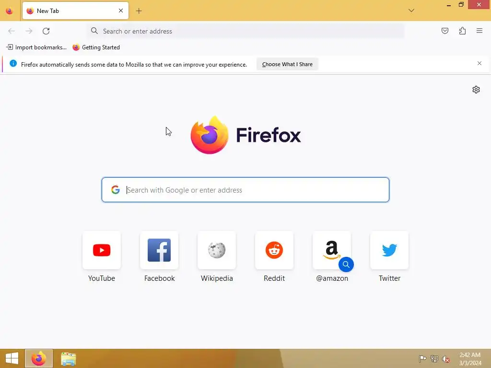This screenshot has height=368, width=491.
Task: Open the Facebook shortcut tile
Action: tap(159, 250)
